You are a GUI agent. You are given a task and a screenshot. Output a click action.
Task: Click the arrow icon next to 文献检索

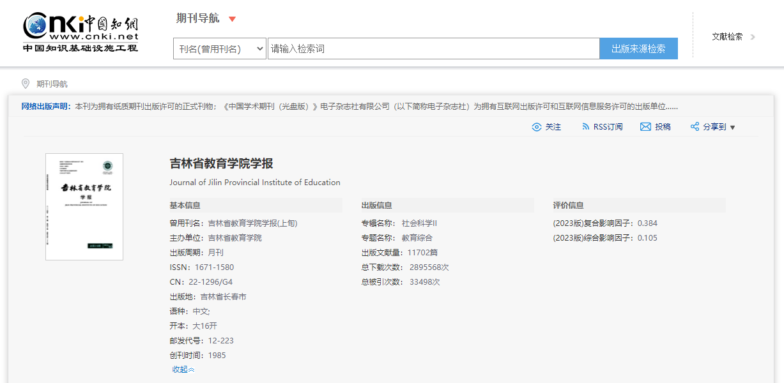coord(753,37)
